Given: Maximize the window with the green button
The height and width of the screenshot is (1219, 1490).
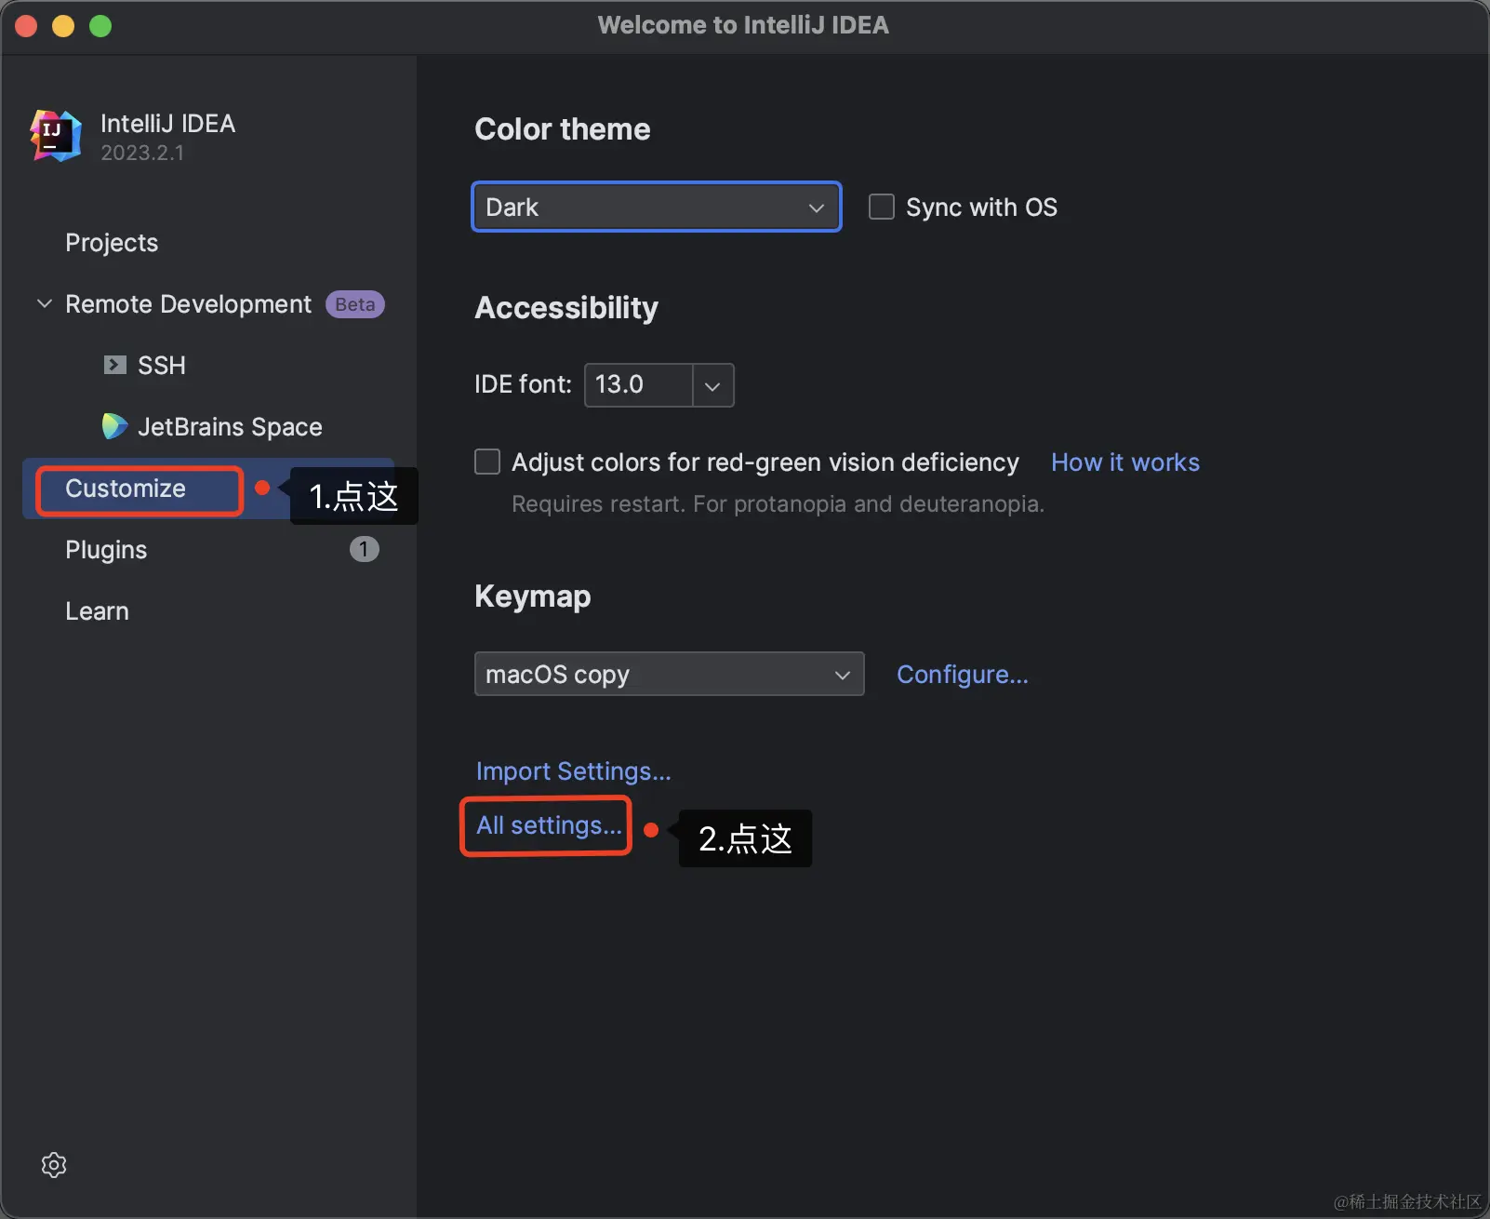Looking at the screenshot, I should pos(100,26).
